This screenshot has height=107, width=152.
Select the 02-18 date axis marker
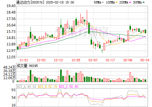click(x=145, y=60)
